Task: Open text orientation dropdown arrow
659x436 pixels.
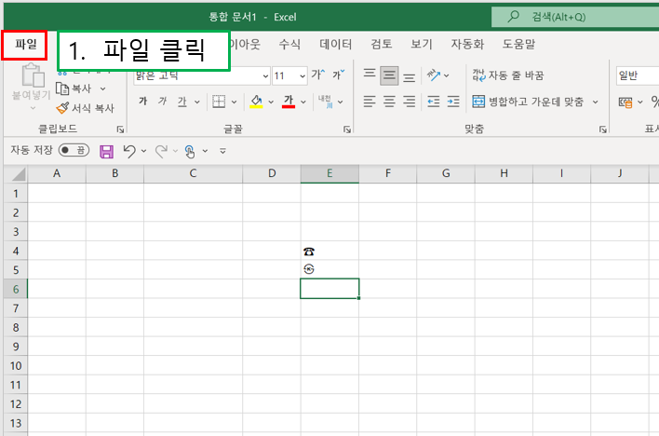Action: click(447, 75)
